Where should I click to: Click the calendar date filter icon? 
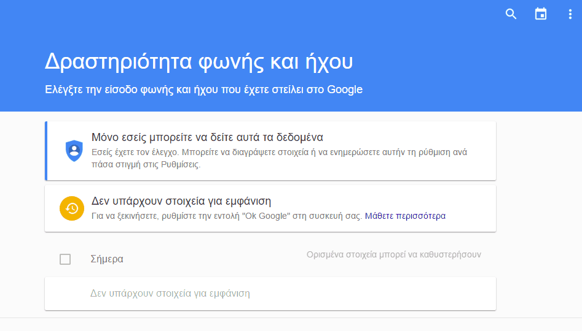[540, 13]
